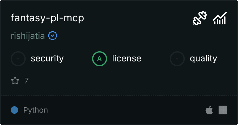The width and height of the screenshot is (238, 125).
Task: Click the Apple macOS platform icon
Action: click(209, 110)
